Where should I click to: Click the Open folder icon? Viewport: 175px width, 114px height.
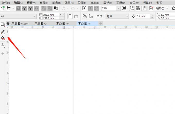click(x=8, y=8)
